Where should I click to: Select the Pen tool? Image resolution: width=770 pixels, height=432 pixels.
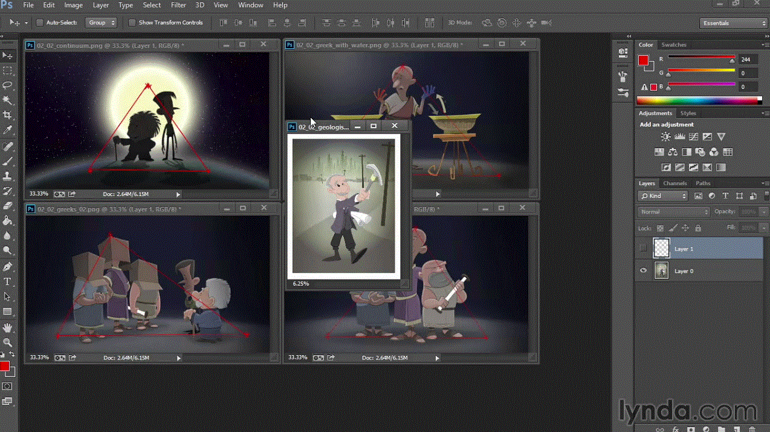(x=8, y=267)
